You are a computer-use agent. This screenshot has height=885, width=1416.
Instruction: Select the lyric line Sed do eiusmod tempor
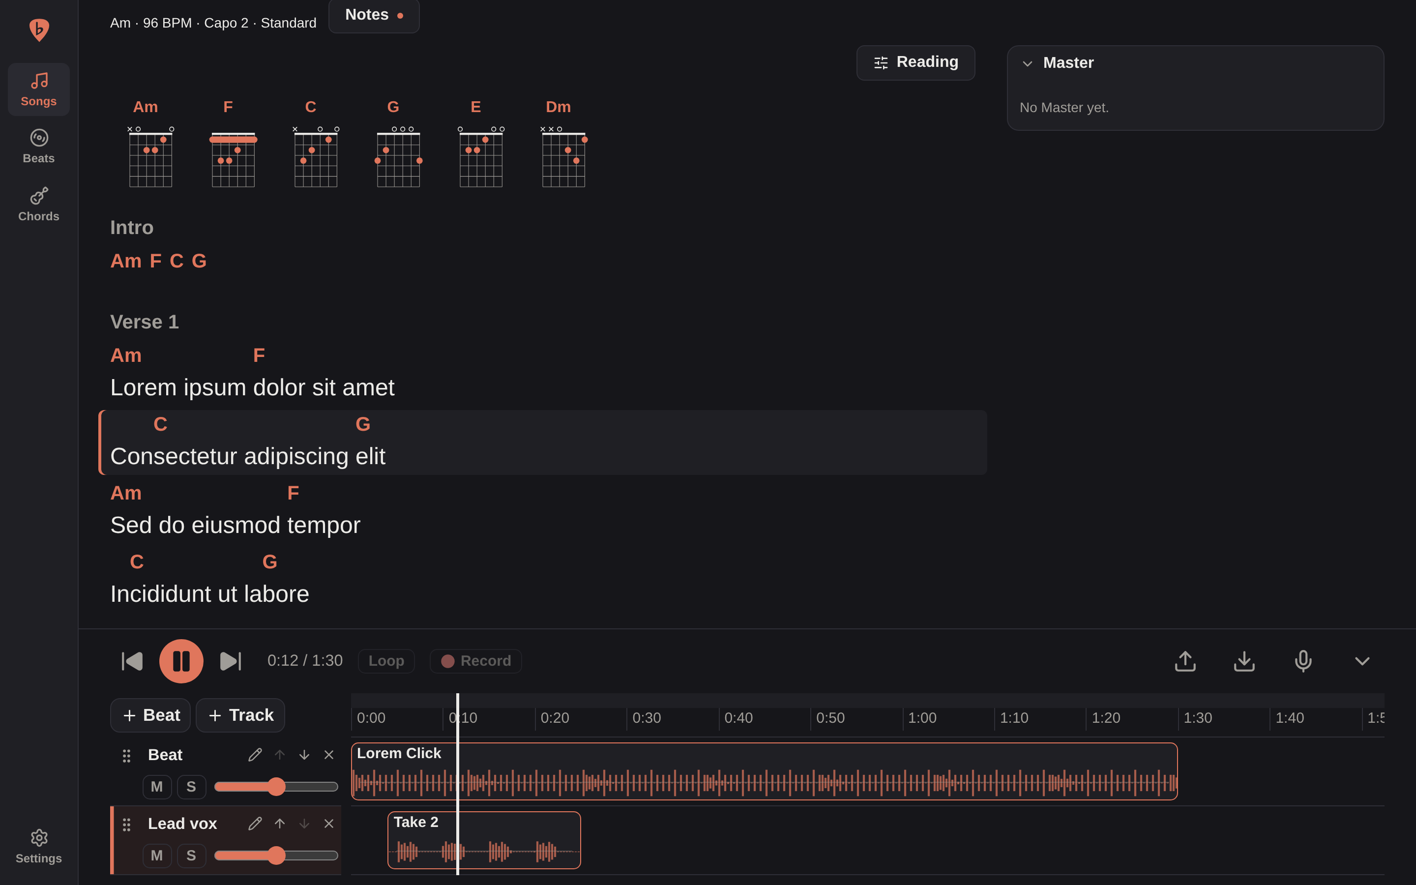coord(235,525)
